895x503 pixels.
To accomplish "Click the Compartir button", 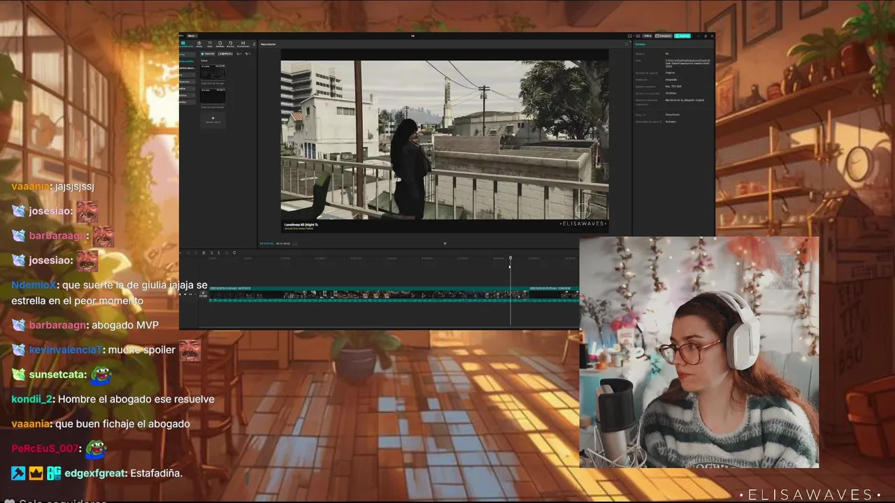I will coord(664,36).
